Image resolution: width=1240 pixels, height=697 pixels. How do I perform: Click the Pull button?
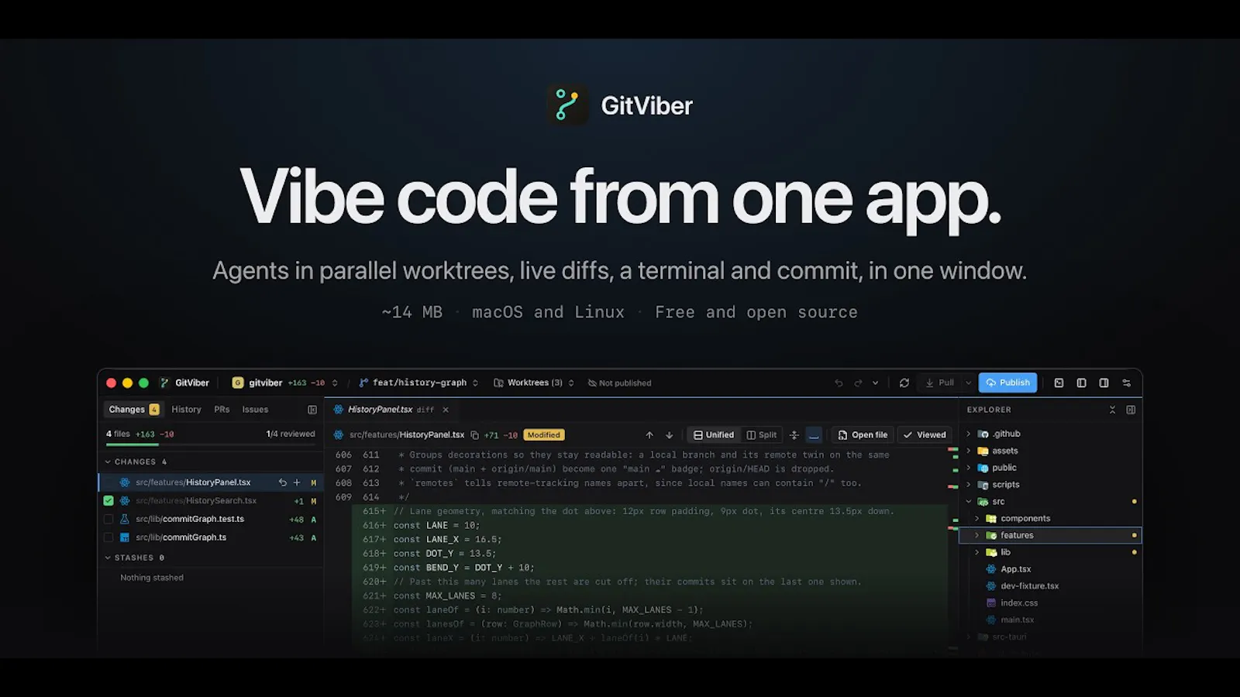tap(939, 383)
